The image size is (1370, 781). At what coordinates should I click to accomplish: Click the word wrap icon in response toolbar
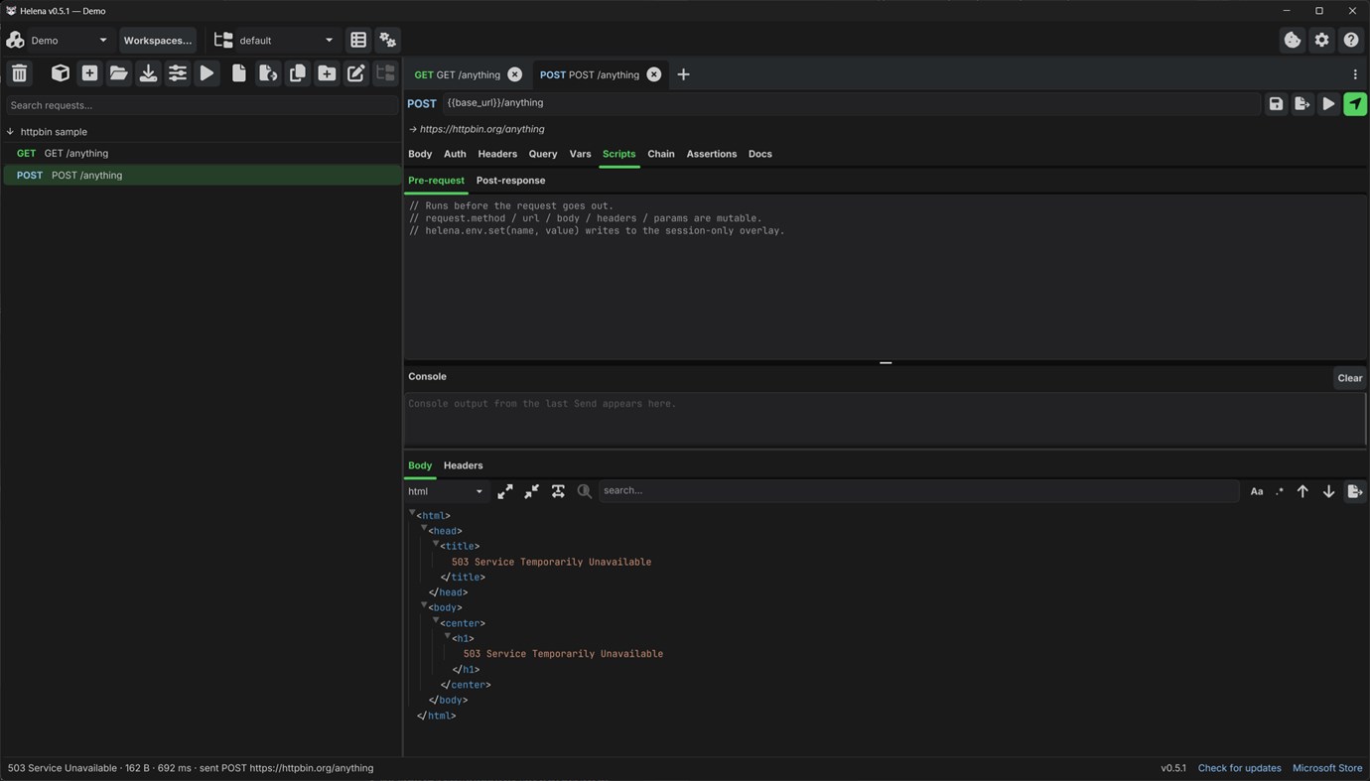(x=558, y=491)
